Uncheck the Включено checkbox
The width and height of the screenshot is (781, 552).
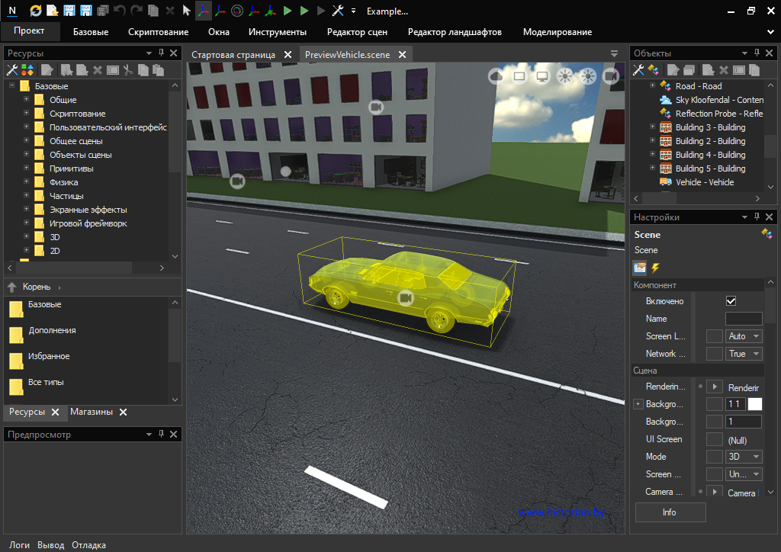(731, 301)
